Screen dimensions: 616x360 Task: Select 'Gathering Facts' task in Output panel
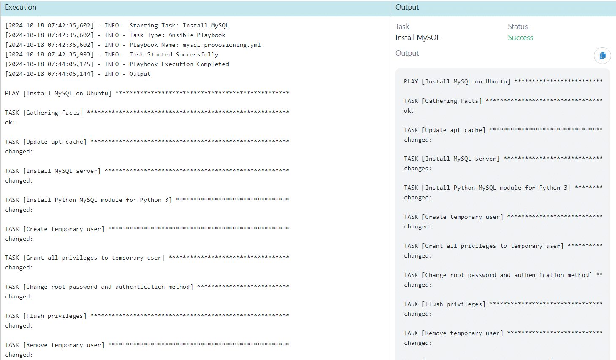point(503,101)
